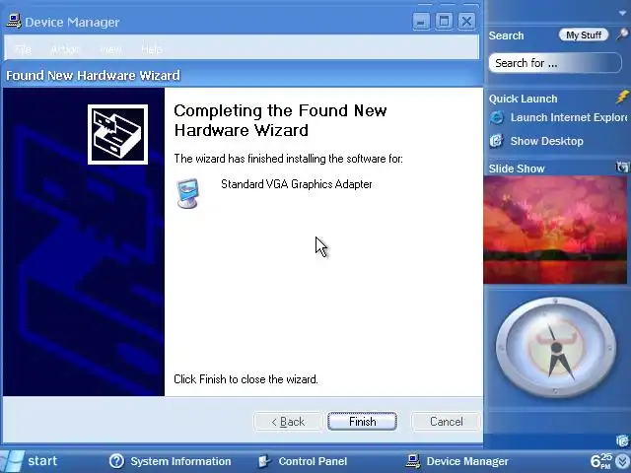
Task: Click the Search heading in sidebar
Action: pyautogui.click(x=506, y=35)
